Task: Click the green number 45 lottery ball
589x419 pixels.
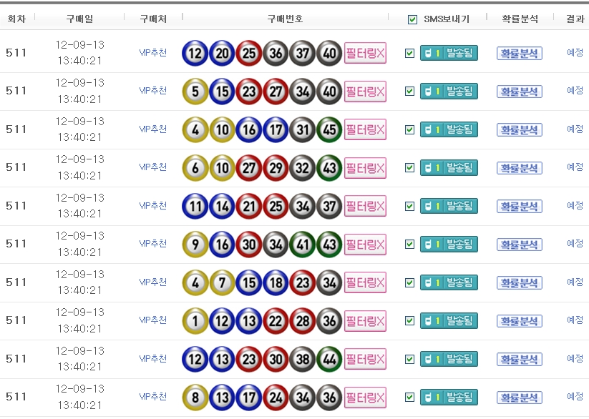Action: 328,129
